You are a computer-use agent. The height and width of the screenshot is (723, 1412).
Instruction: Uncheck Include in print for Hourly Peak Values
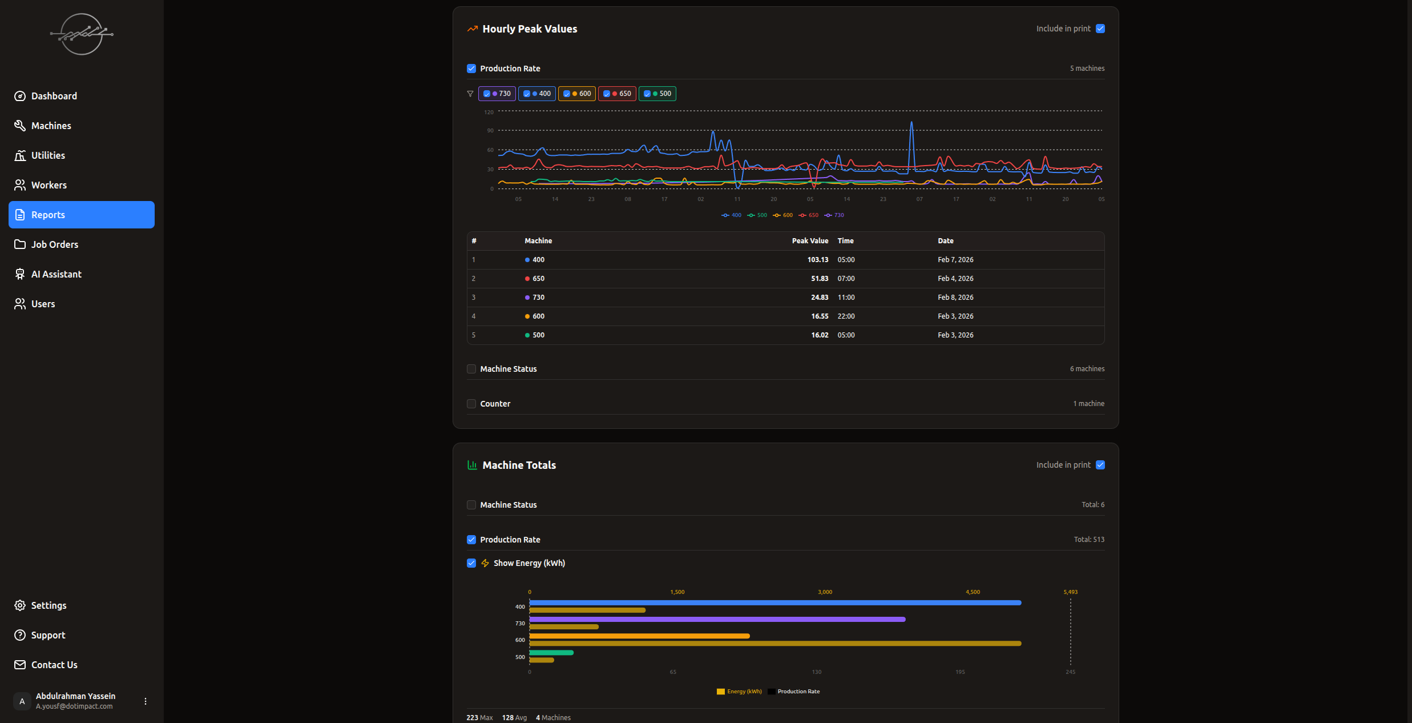[1100, 29]
